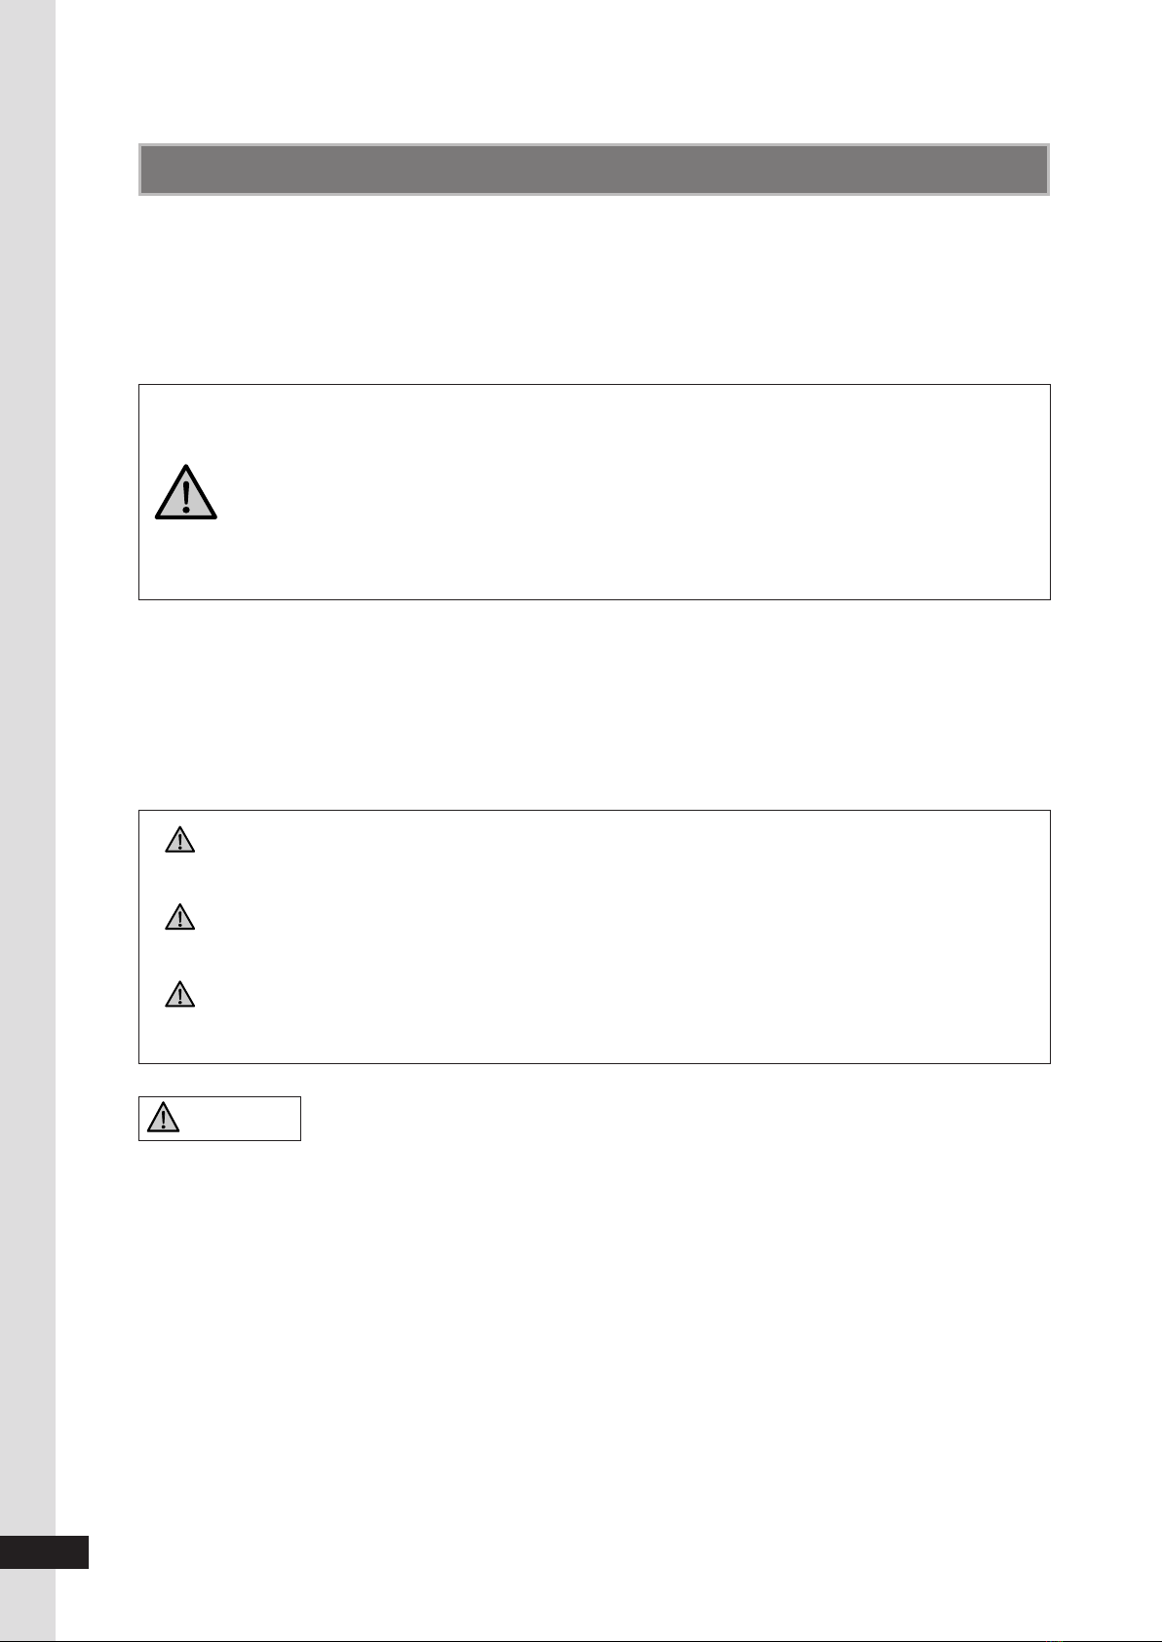Viewport: 1162px width, 1642px height.
Task: Click warning triangle inside the small label box
Action: click(x=163, y=1118)
